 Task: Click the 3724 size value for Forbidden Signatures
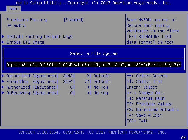pos(68,82)
